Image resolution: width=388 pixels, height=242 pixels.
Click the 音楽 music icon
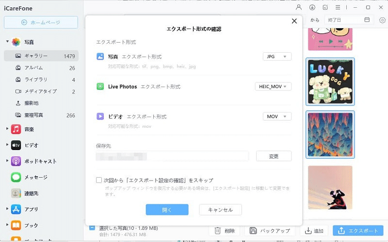[x=16, y=129]
